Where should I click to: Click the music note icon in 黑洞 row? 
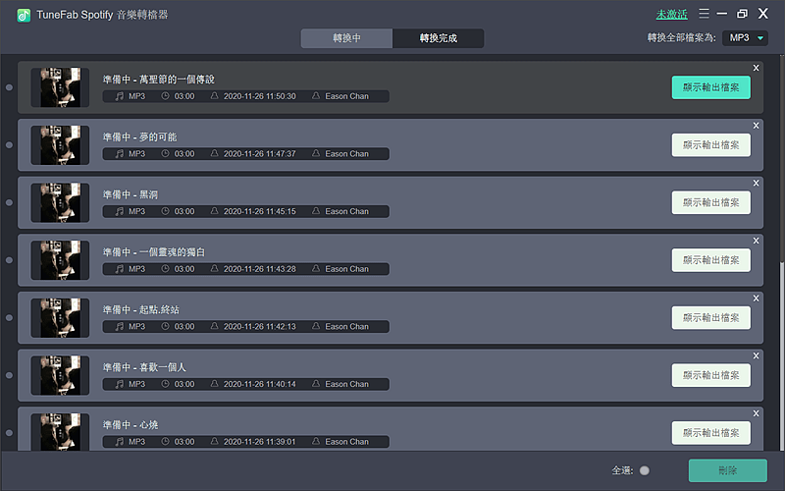119,211
